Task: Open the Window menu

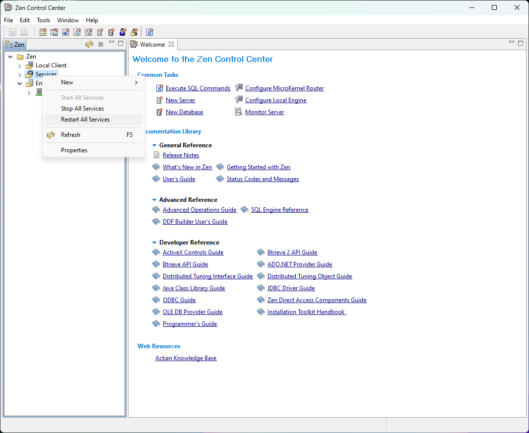Action: 68,20
